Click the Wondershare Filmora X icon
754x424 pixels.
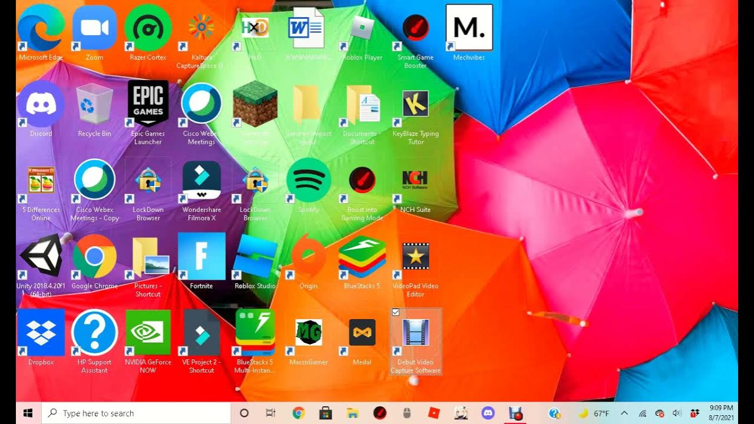click(201, 181)
